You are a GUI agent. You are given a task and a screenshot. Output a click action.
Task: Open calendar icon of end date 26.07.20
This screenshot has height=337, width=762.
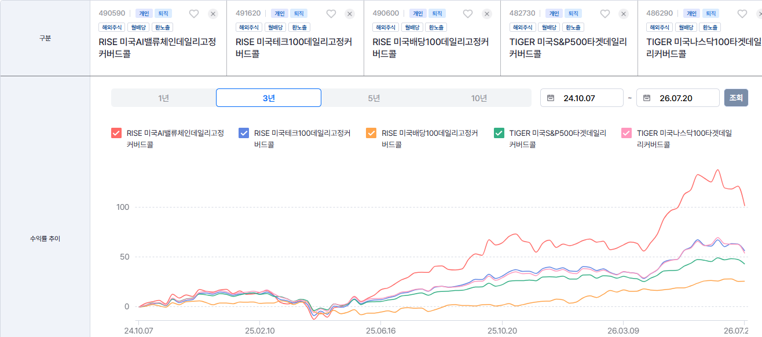tap(647, 98)
